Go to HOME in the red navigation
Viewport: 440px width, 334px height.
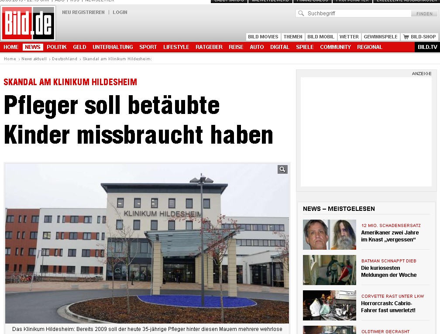(x=11, y=47)
